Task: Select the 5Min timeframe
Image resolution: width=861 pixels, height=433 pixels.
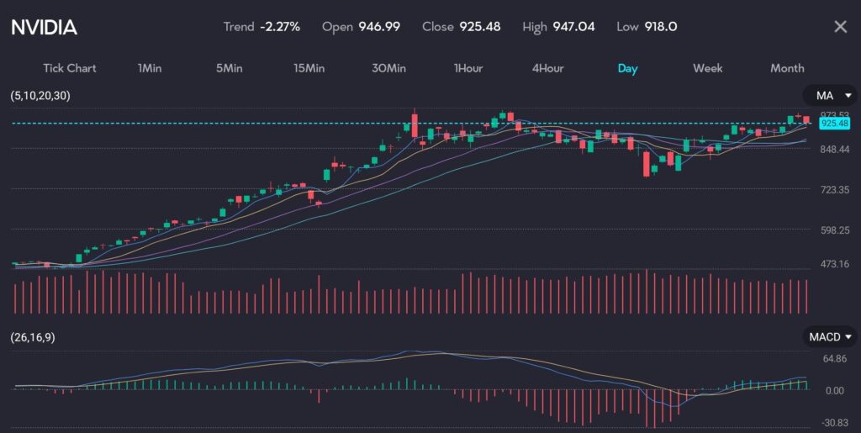Action: tap(229, 68)
